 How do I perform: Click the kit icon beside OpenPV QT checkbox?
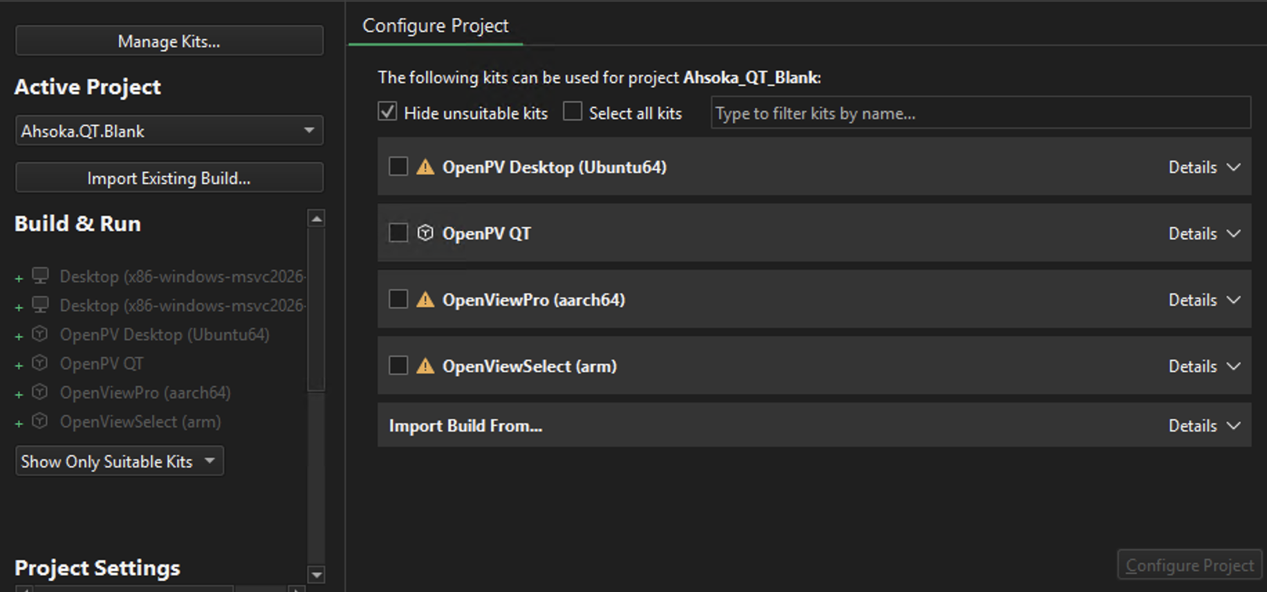coord(425,233)
